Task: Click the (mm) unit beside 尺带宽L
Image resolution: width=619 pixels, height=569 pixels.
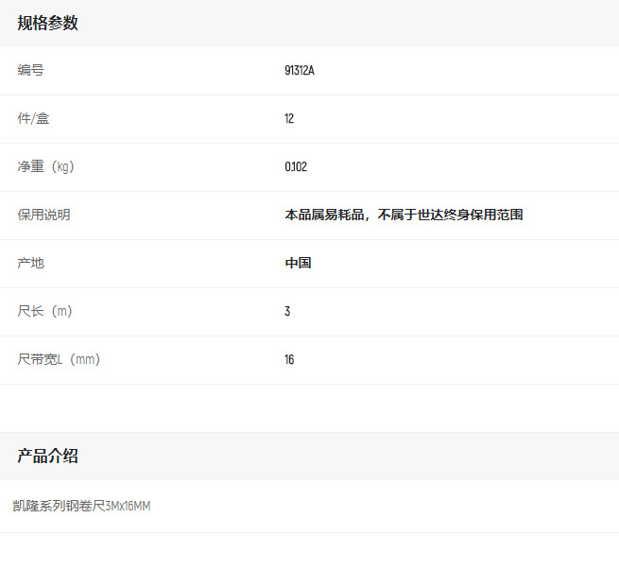Action: (x=83, y=360)
